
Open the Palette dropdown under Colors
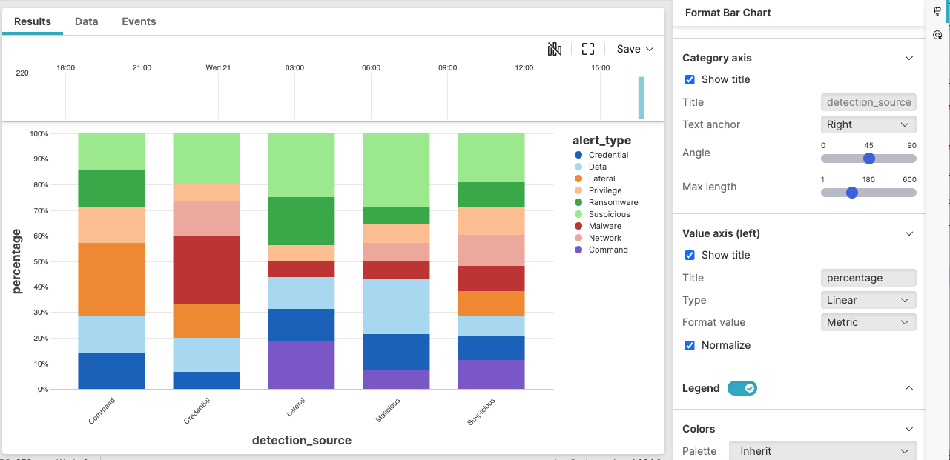coord(822,450)
